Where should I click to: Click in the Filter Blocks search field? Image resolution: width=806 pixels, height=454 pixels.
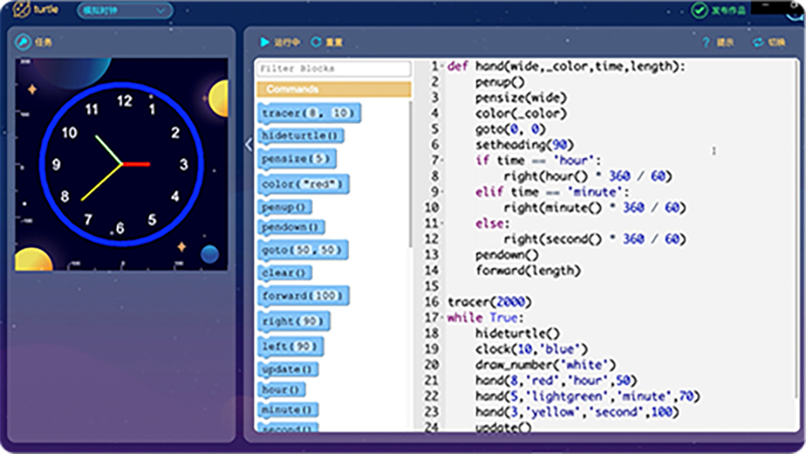[x=333, y=69]
